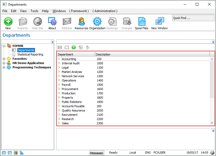
Task: Open the Windows menu
Action: tap(59, 11)
